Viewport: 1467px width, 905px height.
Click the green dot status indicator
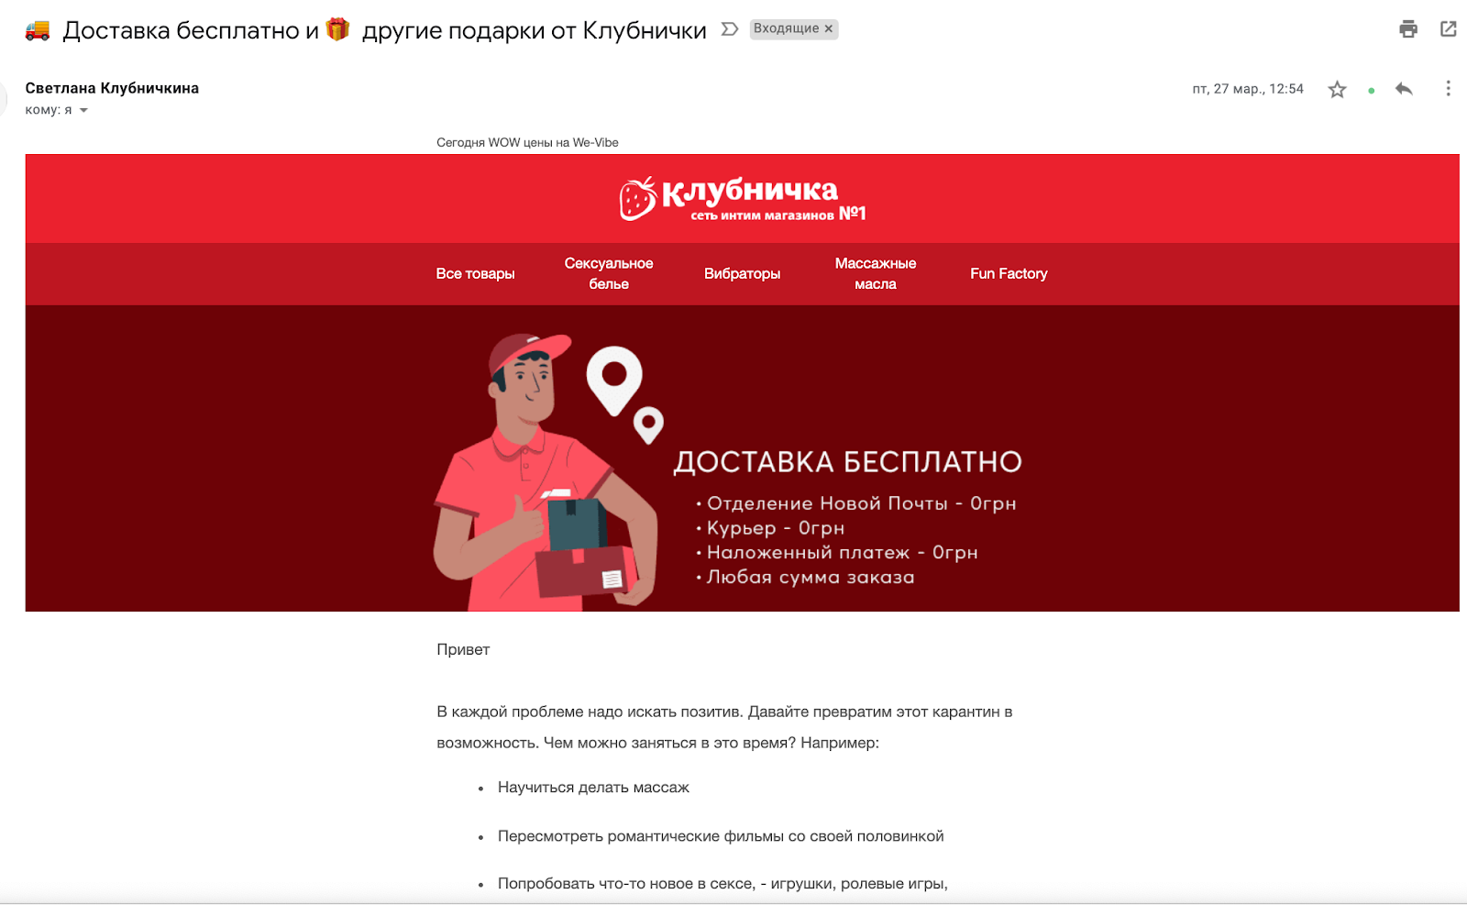pos(1371,91)
